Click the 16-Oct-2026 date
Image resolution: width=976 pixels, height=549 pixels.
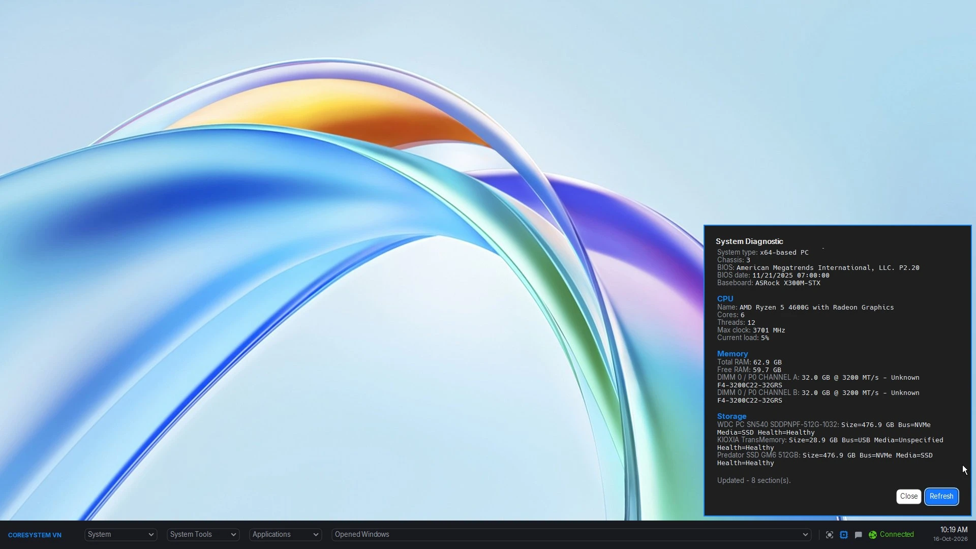click(x=950, y=539)
